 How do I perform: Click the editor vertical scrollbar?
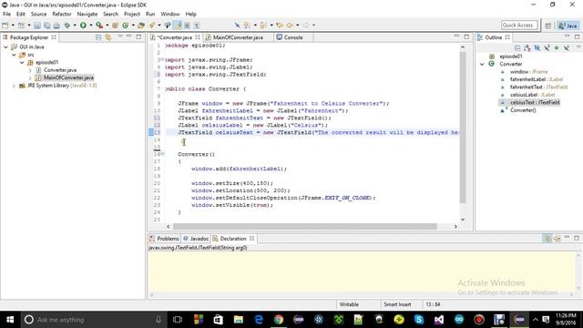pyautogui.click(x=463, y=127)
